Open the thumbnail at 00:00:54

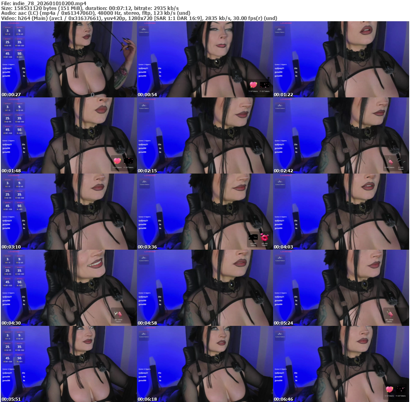pos(205,59)
